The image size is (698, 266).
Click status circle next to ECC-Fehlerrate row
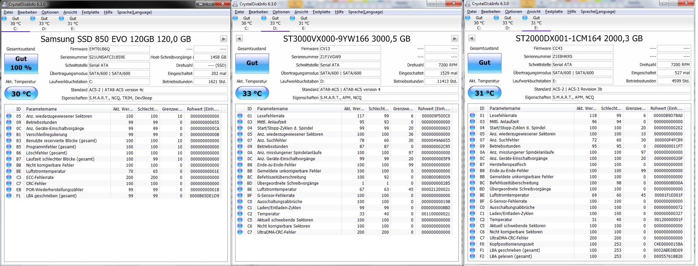pos(9,177)
